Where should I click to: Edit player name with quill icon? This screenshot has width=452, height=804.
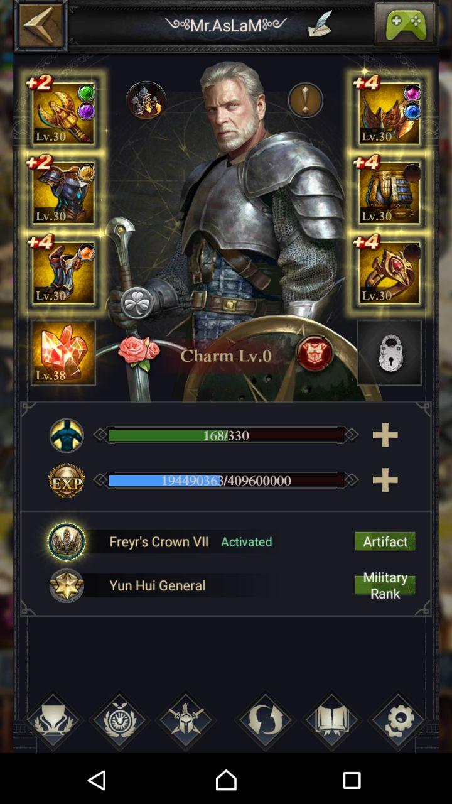pos(320,24)
